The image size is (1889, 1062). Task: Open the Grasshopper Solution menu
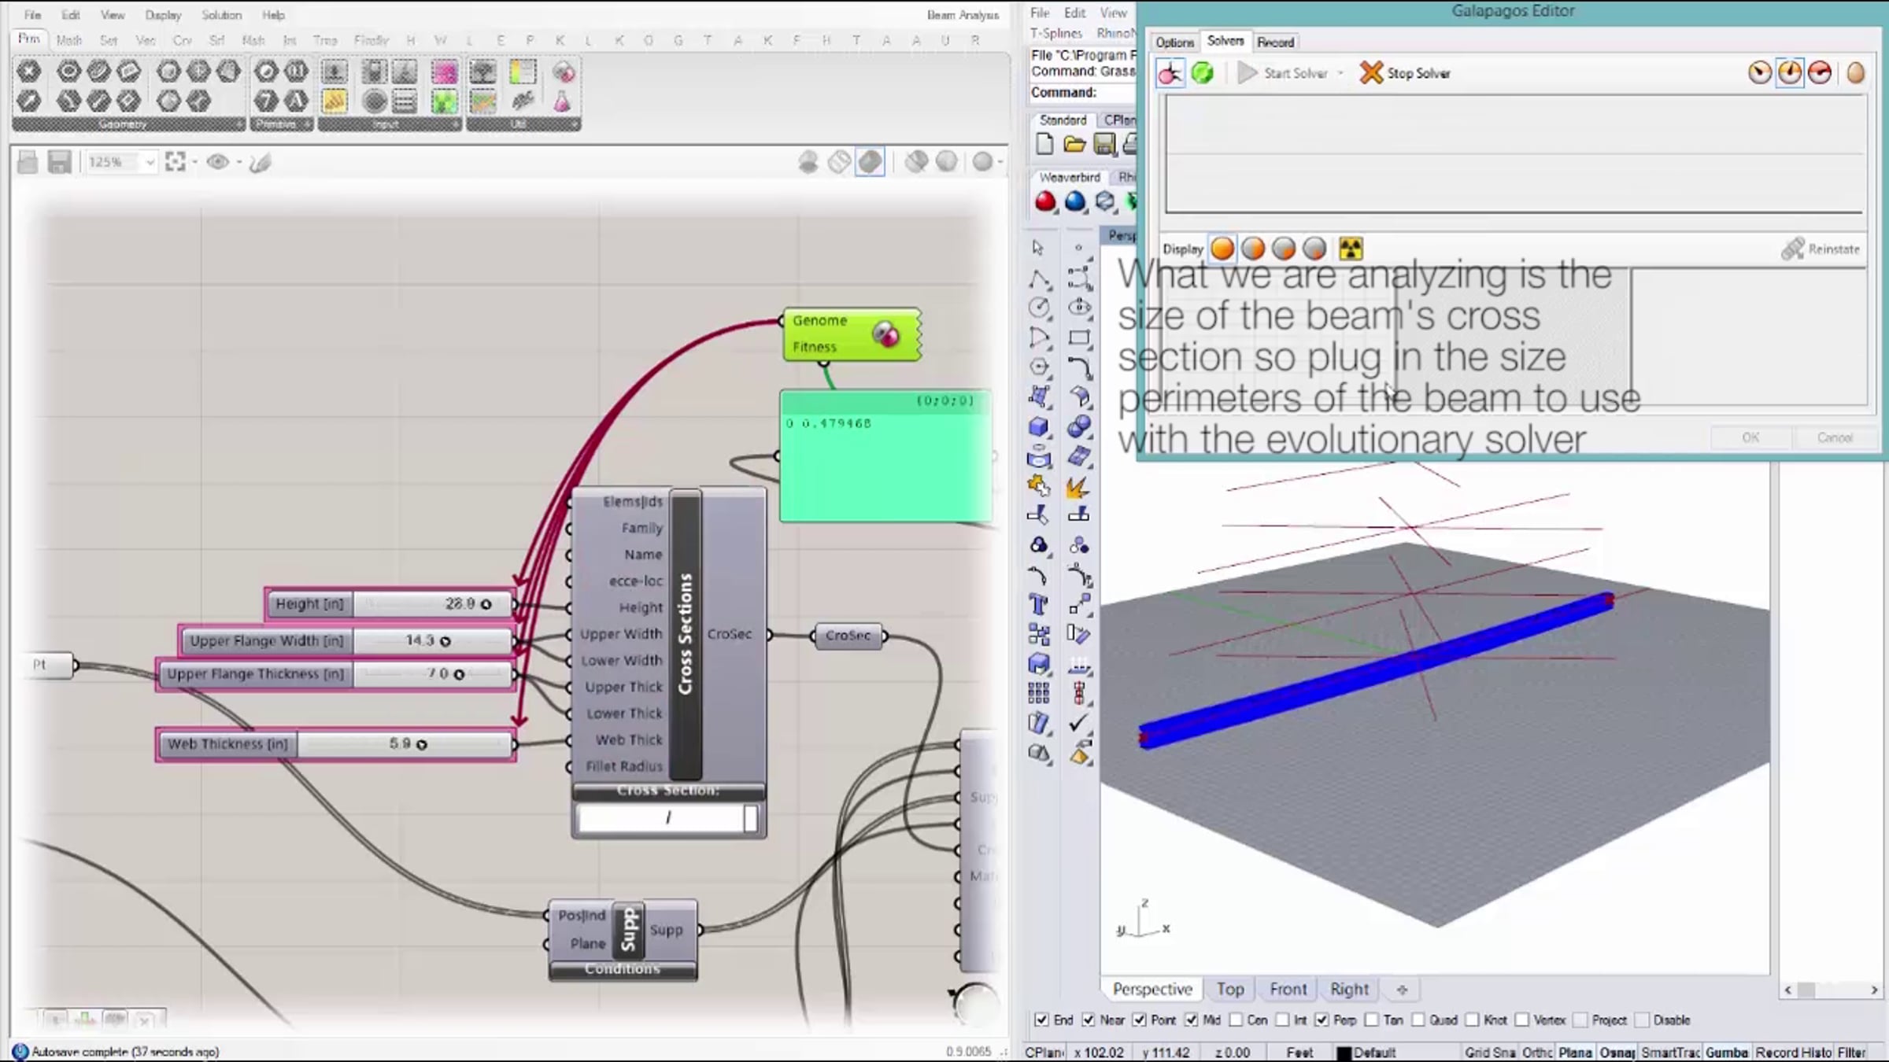click(221, 15)
